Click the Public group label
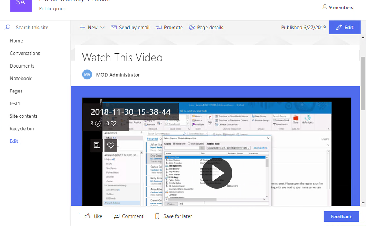Image resolution: width=366 pixels, height=226 pixels. click(53, 9)
